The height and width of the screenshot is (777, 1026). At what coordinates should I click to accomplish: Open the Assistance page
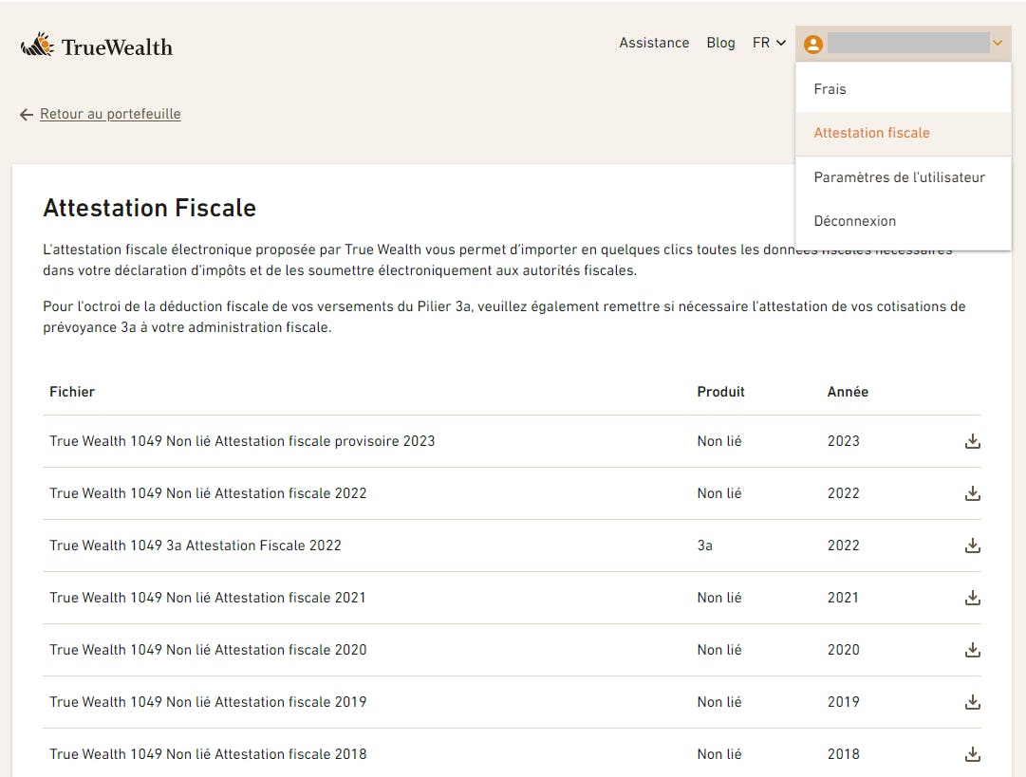654,44
